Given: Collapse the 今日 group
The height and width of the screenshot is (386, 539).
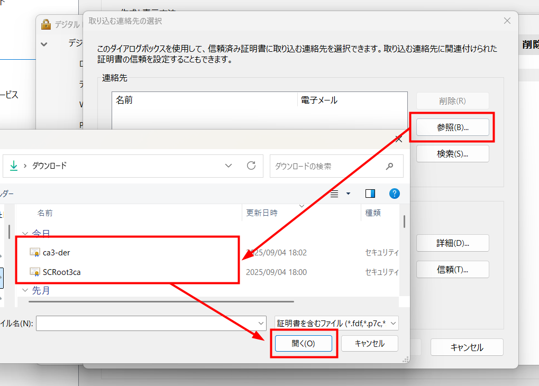Looking at the screenshot, I should coord(25,234).
